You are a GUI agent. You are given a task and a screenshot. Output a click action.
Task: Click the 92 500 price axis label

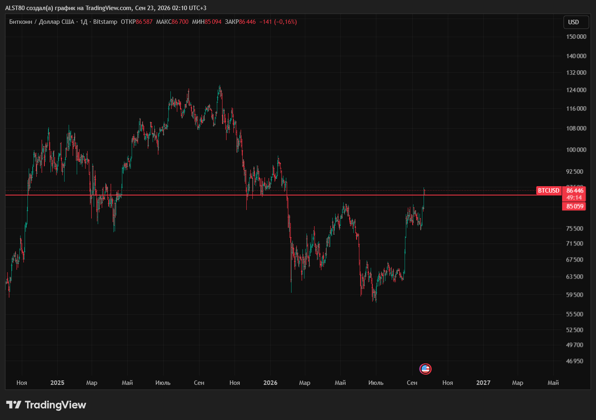coord(576,171)
